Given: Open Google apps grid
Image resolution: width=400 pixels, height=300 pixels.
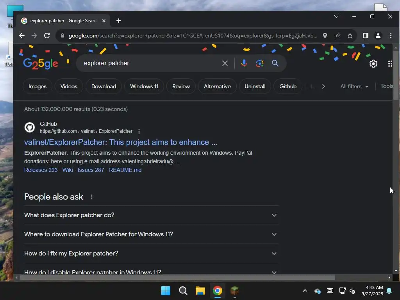Looking at the screenshot, I should point(390,64).
